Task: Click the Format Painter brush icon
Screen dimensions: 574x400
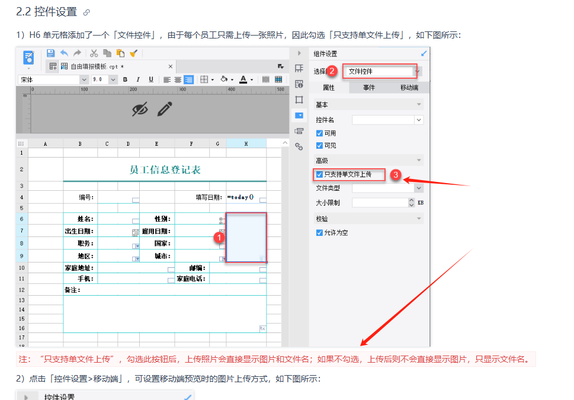Action: [x=134, y=53]
